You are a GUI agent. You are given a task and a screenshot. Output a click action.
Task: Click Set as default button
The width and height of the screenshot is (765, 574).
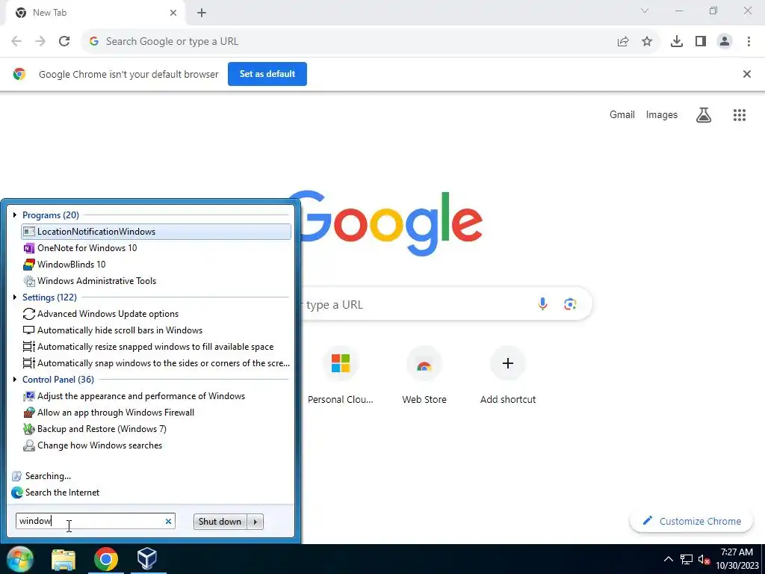click(267, 74)
